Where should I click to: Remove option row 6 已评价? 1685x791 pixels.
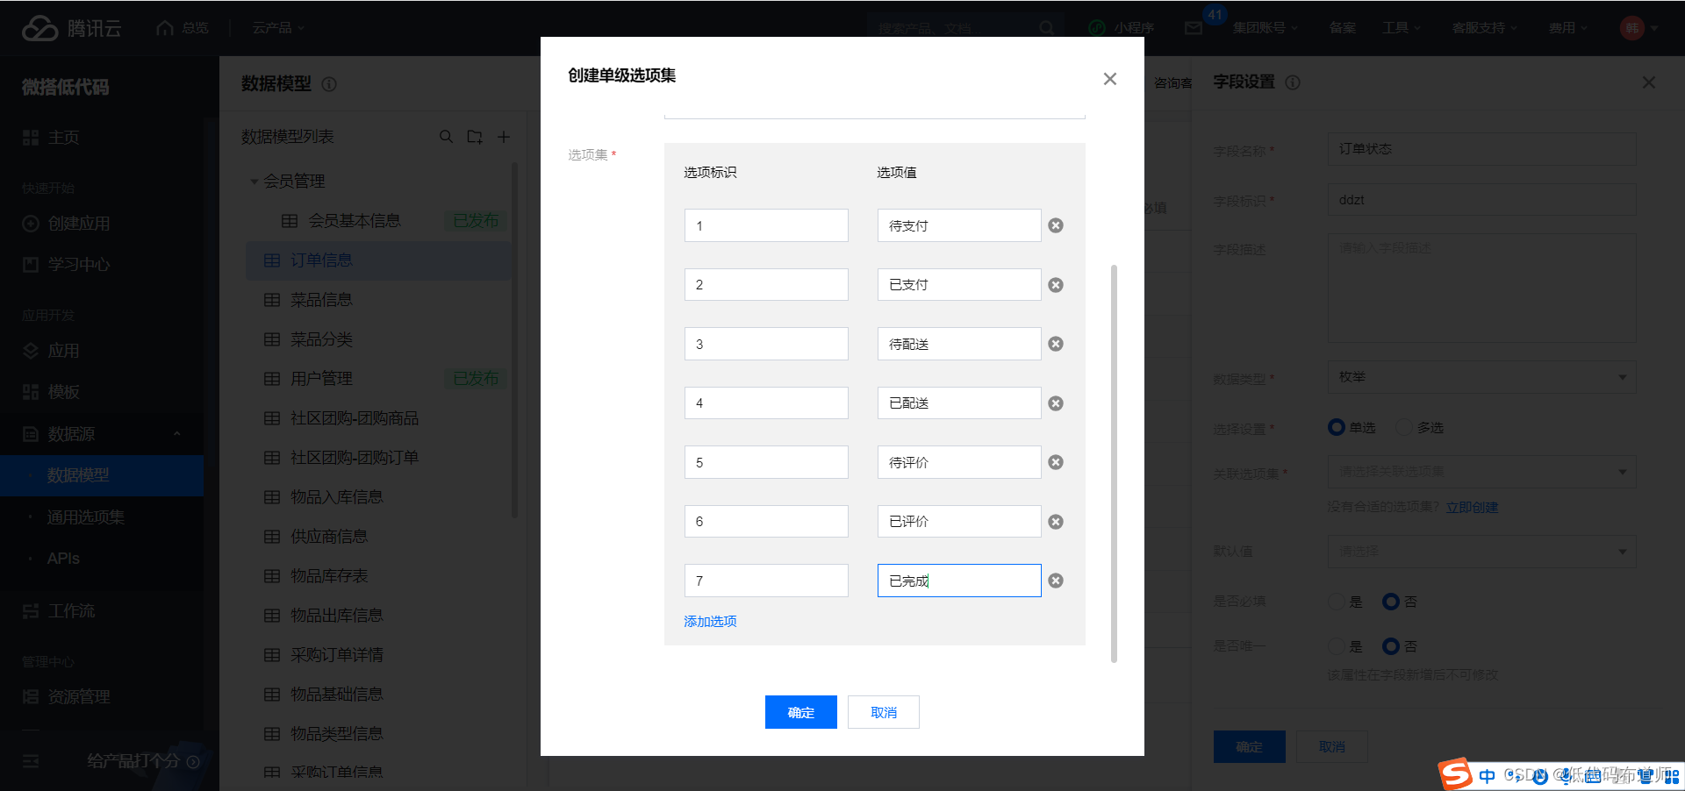pyautogui.click(x=1056, y=522)
